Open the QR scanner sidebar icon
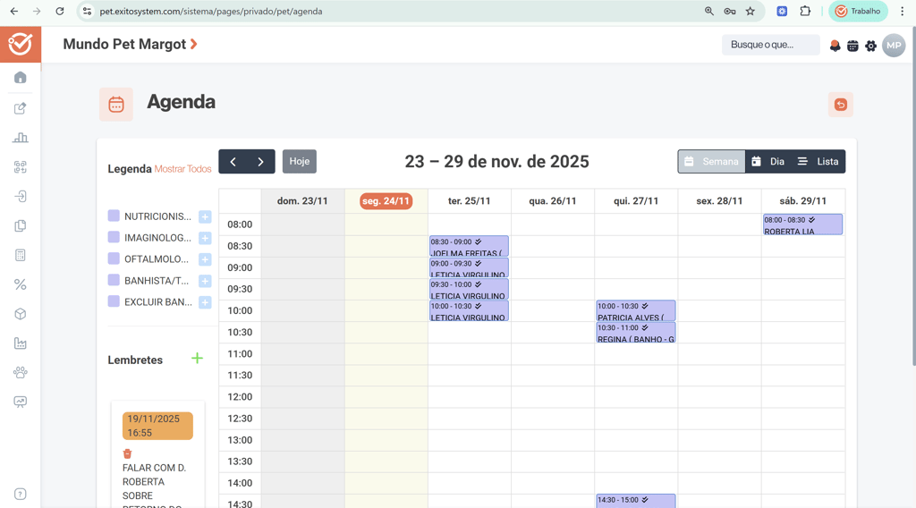 point(21,167)
